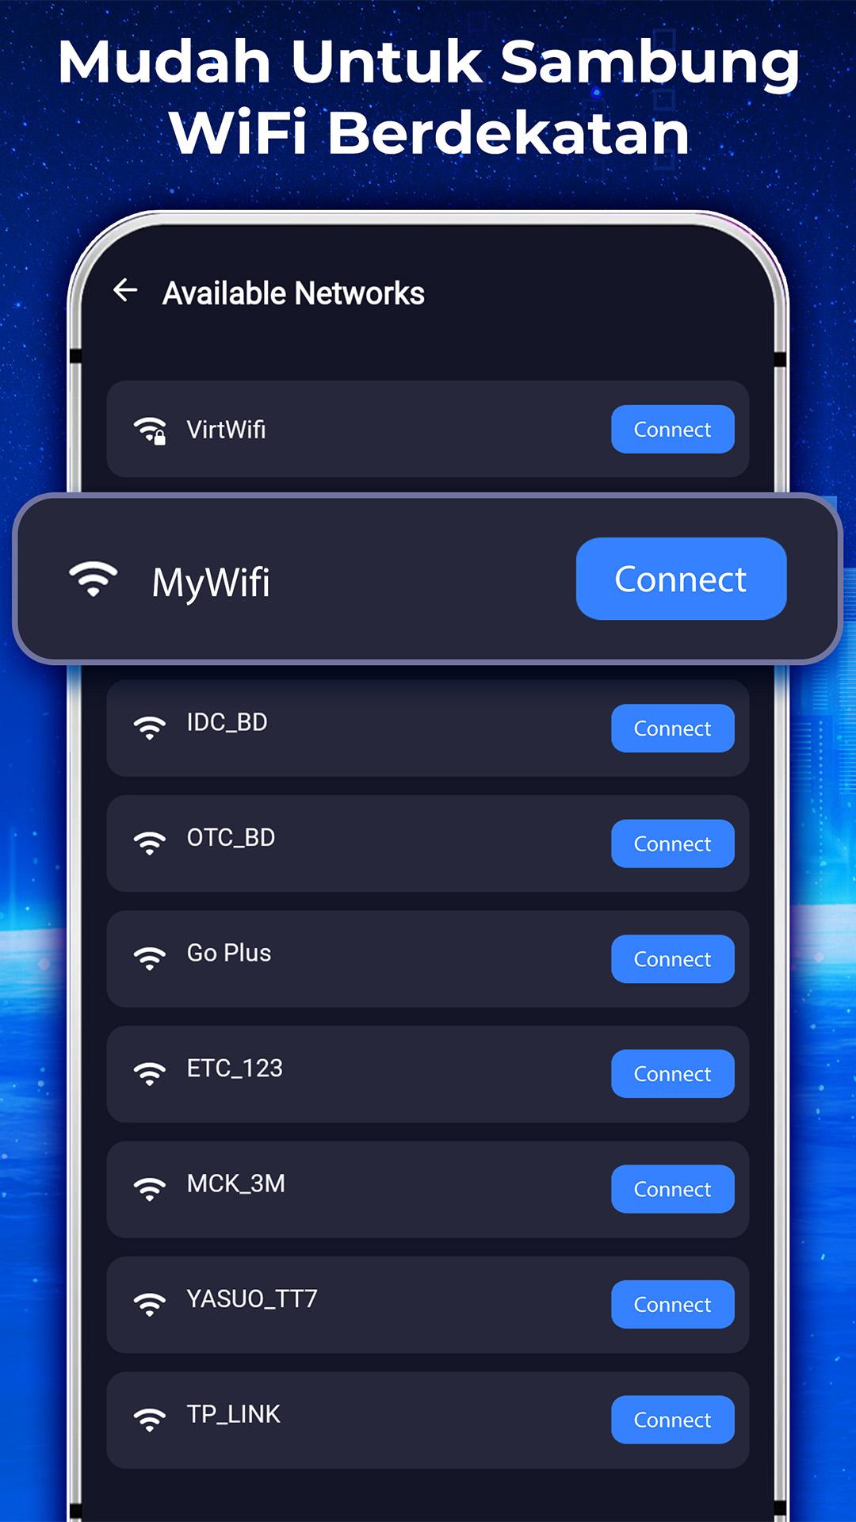Click the WiFi icon beside ETC_123

pyautogui.click(x=150, y=1073)
